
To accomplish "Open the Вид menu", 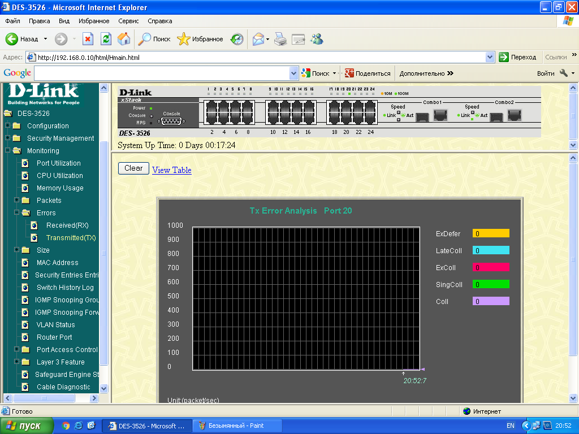I will [x=64, y=21].
